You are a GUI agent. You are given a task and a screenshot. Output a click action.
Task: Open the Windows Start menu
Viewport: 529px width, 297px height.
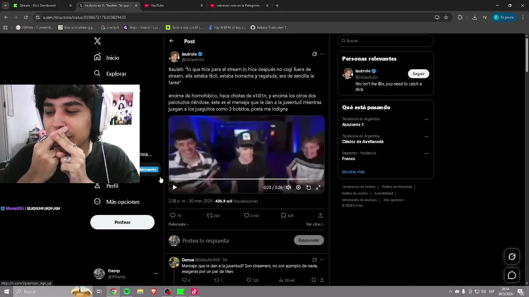click(x=6, y=292)
